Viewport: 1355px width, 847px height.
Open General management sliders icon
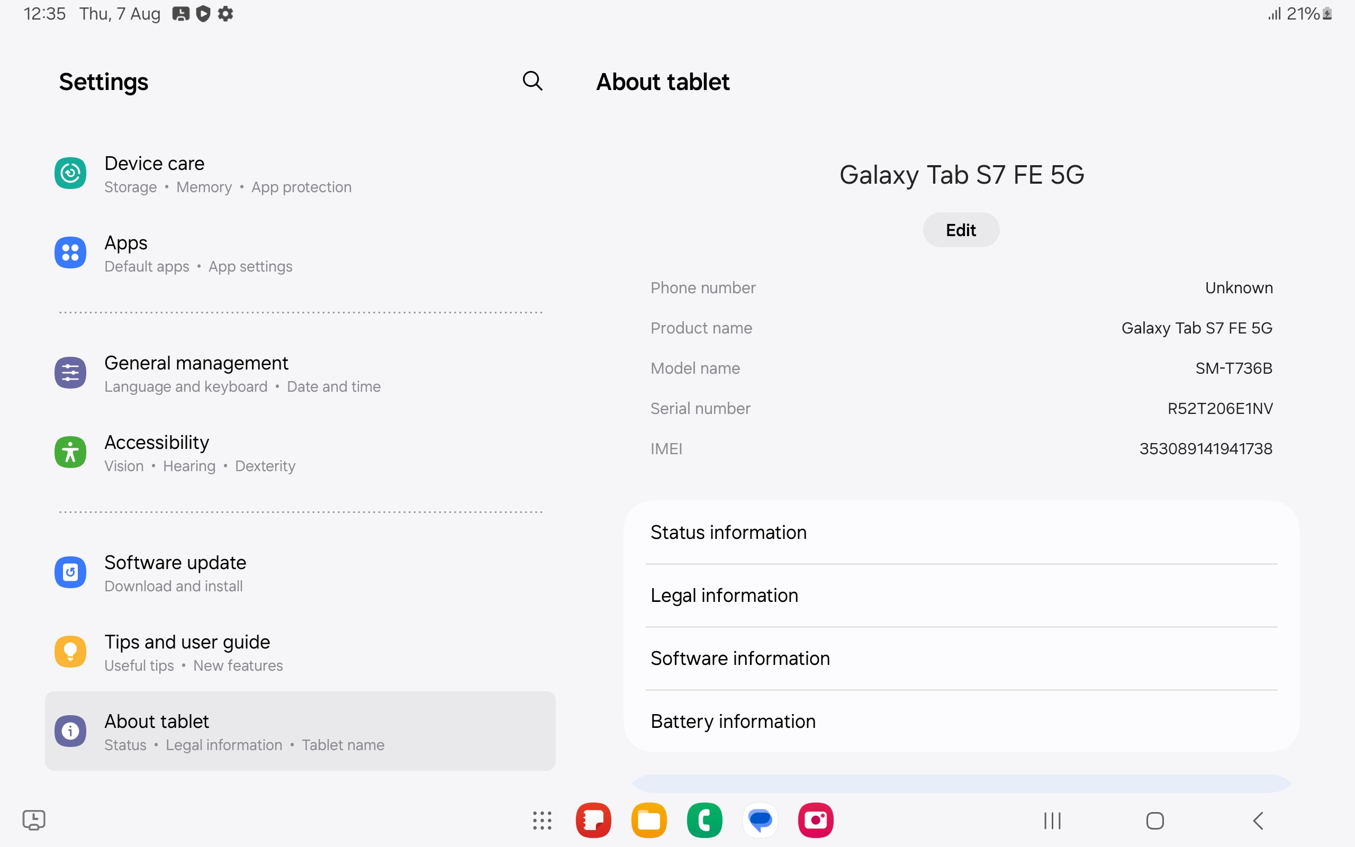pos(70,373)
